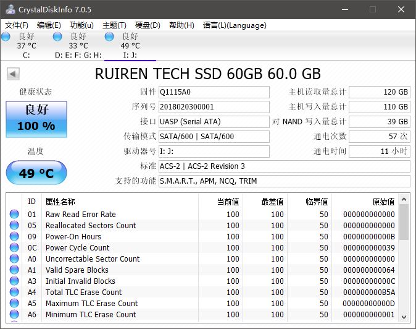Select the Power-On Hours row
This screenshot has width=416, height=329.
[x=202, y=236]
